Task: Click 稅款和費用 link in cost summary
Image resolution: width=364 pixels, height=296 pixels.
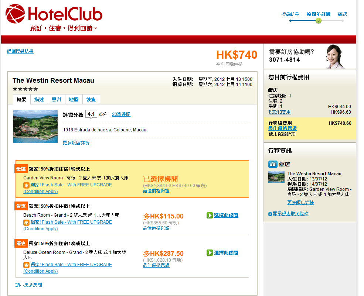Action: tap(279, 112)
